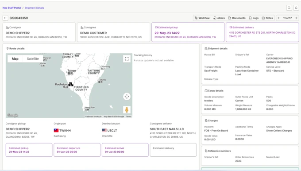Click the 11 of 17 counter

287,18
